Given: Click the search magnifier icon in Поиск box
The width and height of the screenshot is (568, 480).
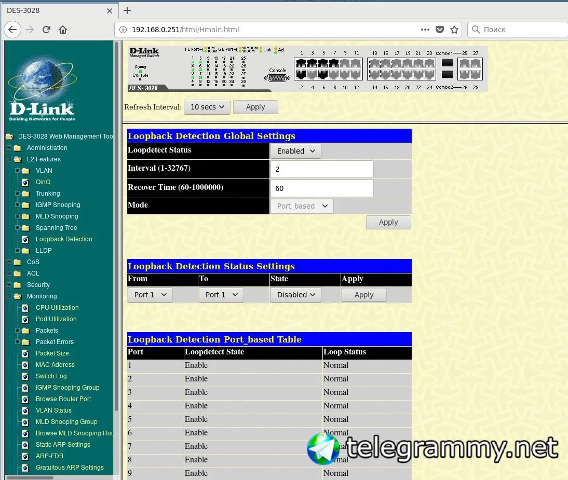Looking at the screenshot, I should click(x=476, y=30).
